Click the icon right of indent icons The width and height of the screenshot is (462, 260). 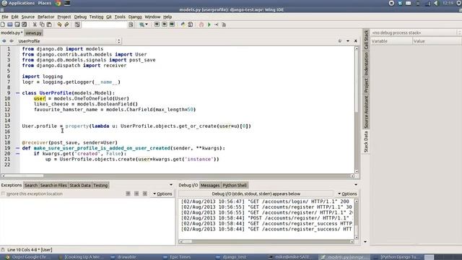tap(183, 25)
